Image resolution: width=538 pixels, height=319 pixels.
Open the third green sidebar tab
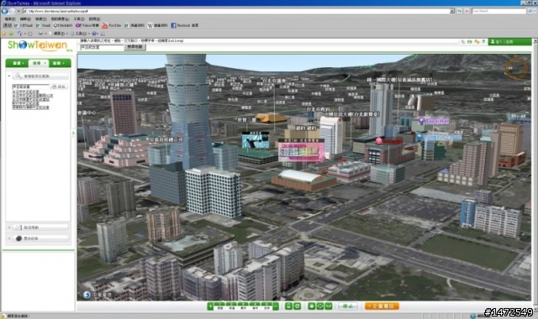click(60, 63)
